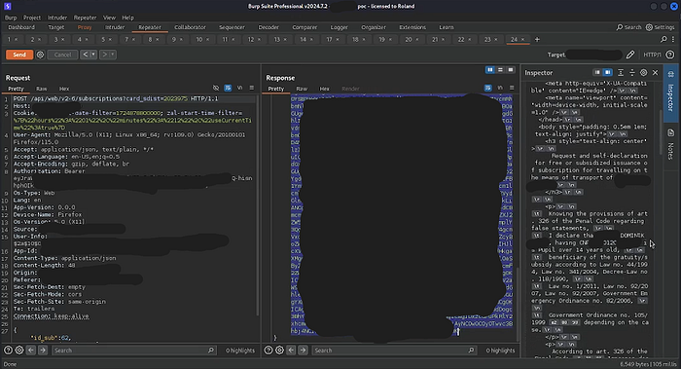Search Repeater tabs magnifier icon
Viewport: 681px width, 369px height.
pos(663,40)
